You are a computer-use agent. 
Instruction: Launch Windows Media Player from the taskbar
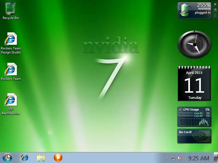point(58,158)
